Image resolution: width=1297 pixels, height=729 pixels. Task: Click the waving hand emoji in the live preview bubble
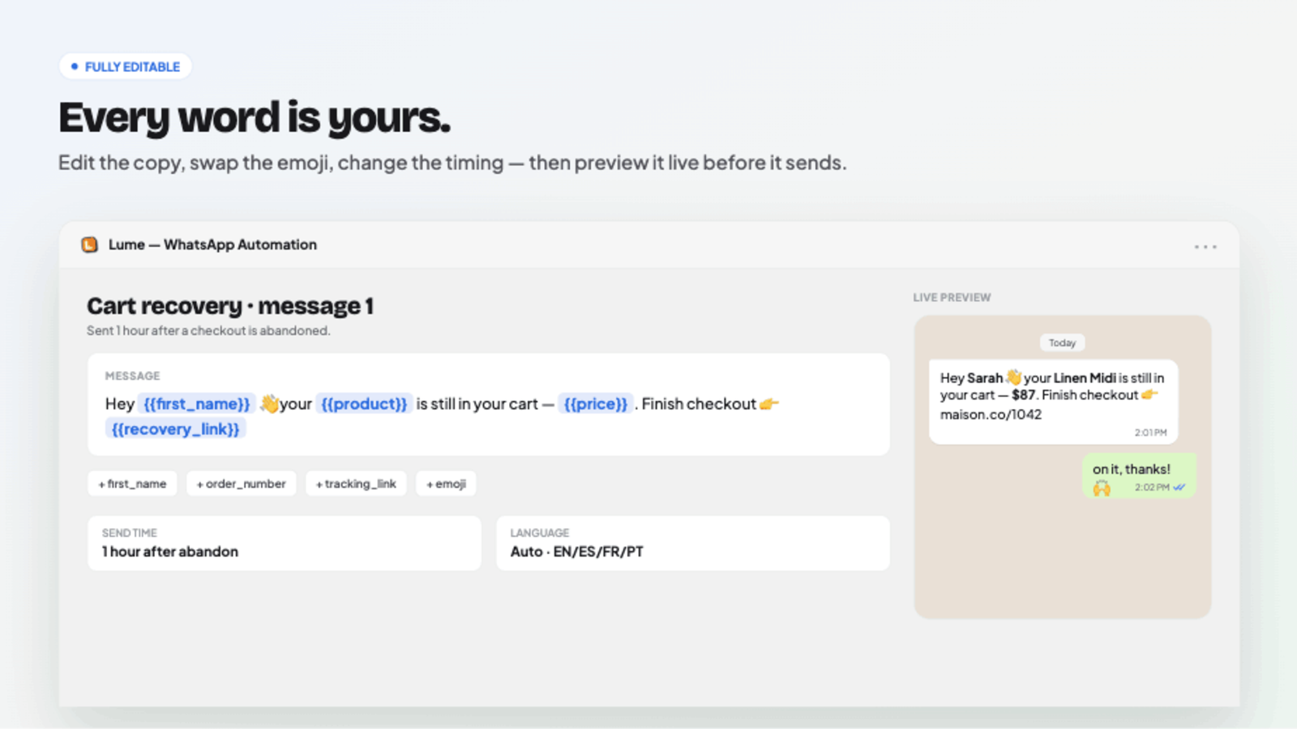1013,377
